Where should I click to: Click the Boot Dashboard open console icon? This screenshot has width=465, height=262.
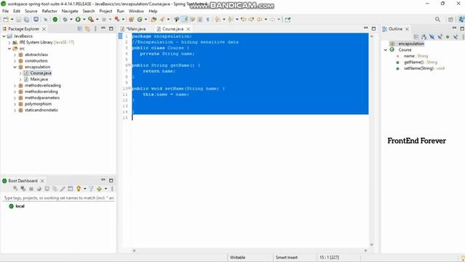[x=46, y=188]
